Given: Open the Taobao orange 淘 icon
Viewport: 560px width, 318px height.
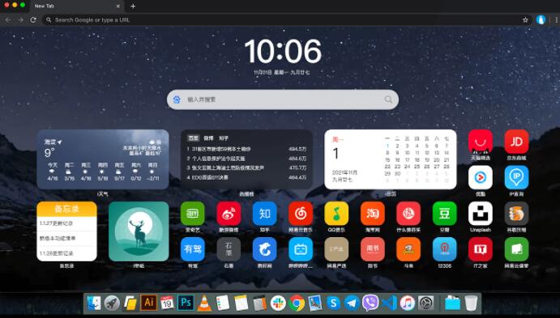Looking at the screenshot, I should 373,214.
